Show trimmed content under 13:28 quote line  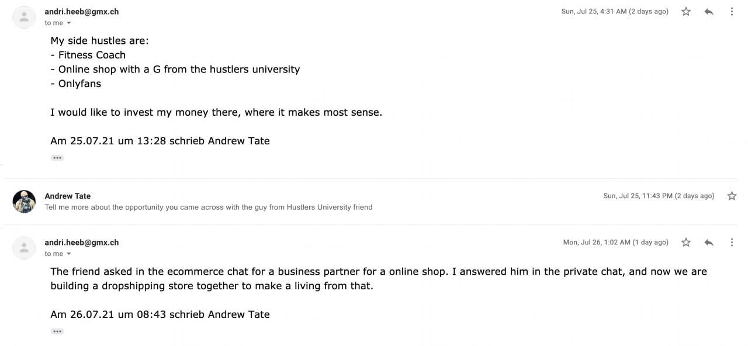tap(57, 158)
